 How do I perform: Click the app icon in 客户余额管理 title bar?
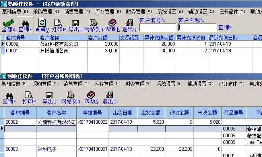point(4,4)
